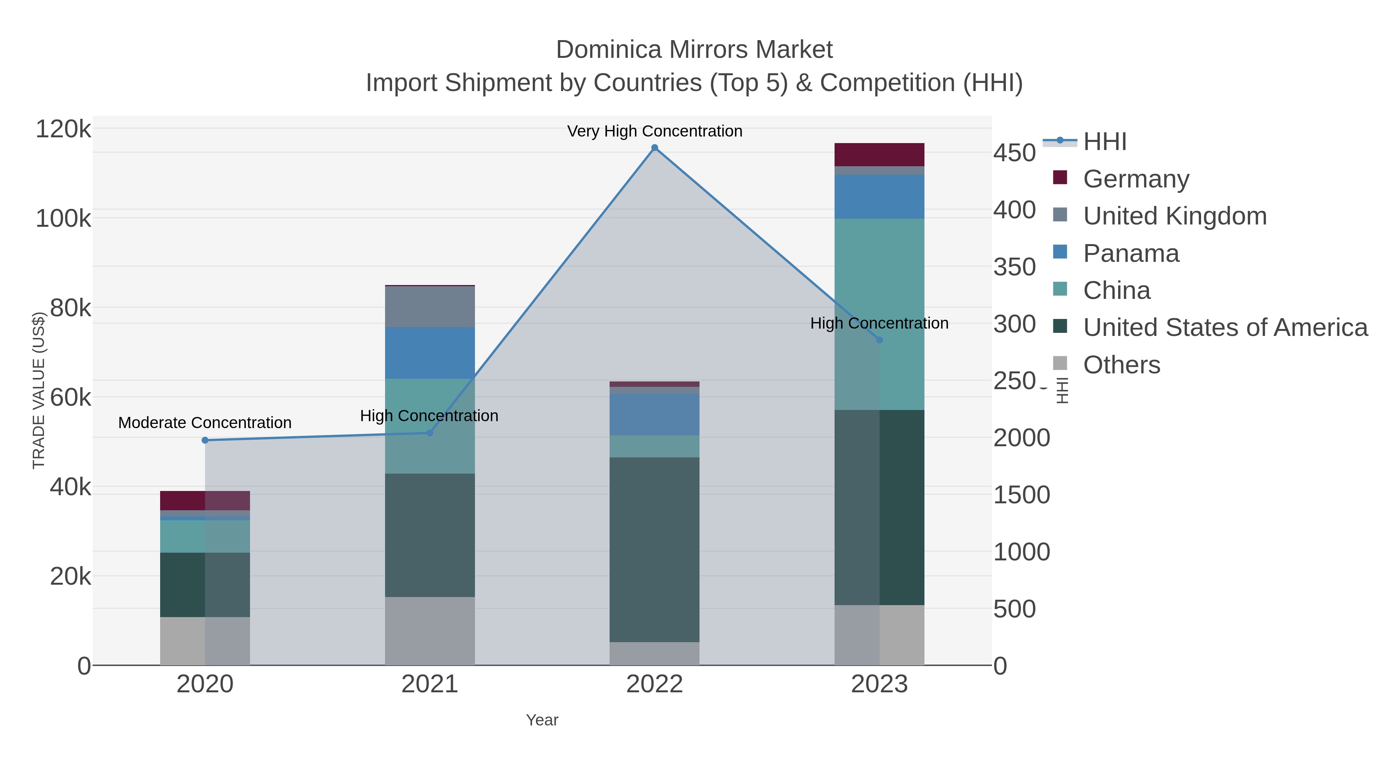1389x781 pixels.
Task: Click the United States segment of 2022 bar
Action: (655, 550)
